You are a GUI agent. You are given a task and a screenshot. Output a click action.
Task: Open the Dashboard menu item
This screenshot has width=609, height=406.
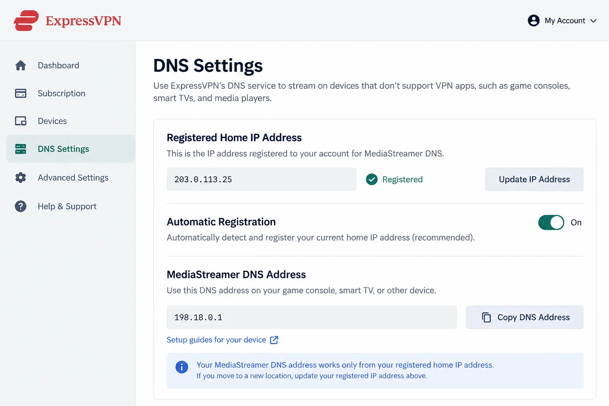point(71,65)
